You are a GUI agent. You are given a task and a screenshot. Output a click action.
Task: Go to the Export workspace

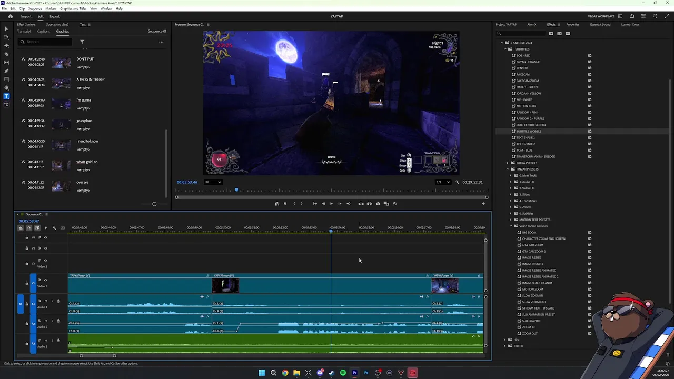(x=55, y=16)
